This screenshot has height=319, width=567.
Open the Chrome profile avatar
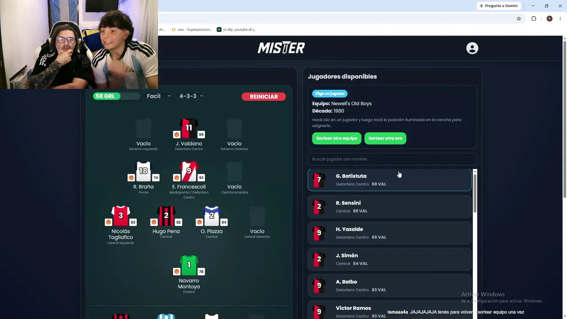click(549, 19)
